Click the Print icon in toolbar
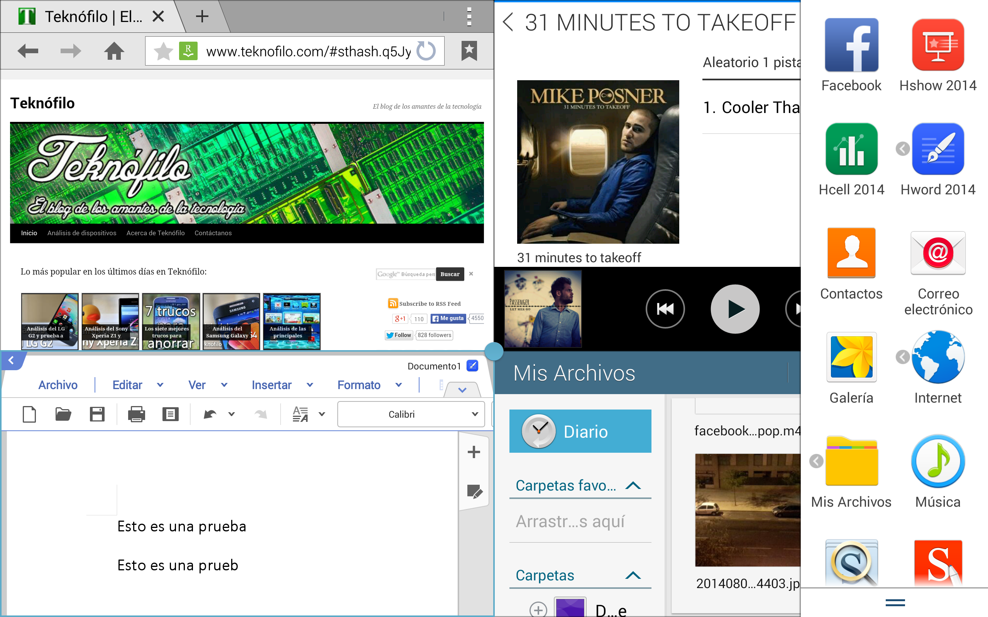Screen dimensions: 988x617 (x=136, y=414)
